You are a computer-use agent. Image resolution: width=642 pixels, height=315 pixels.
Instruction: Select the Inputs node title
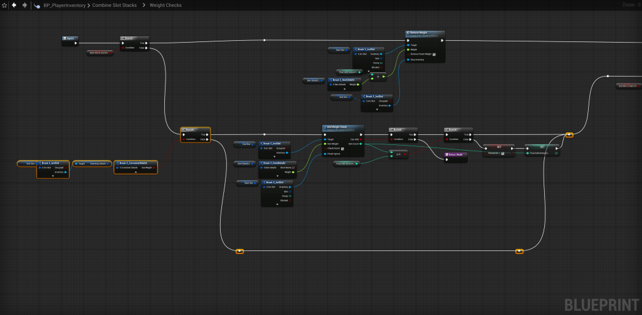70,38
